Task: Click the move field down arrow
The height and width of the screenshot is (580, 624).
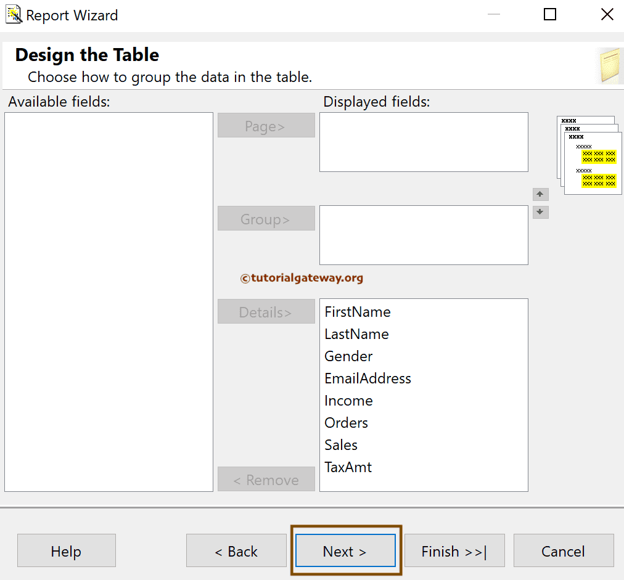Action: click(x=540, y=212)
